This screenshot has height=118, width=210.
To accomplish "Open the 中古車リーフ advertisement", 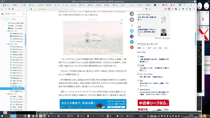I will pyautogui.click(x=153, y=105).
